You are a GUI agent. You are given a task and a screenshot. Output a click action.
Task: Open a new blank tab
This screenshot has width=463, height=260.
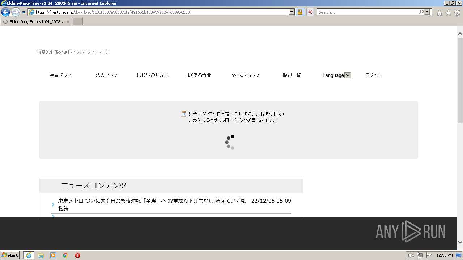click(78, 22)
